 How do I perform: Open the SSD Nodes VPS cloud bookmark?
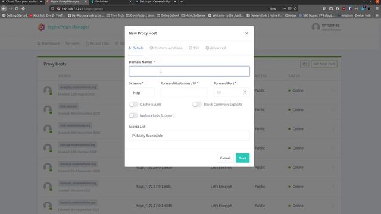[317, 15]
